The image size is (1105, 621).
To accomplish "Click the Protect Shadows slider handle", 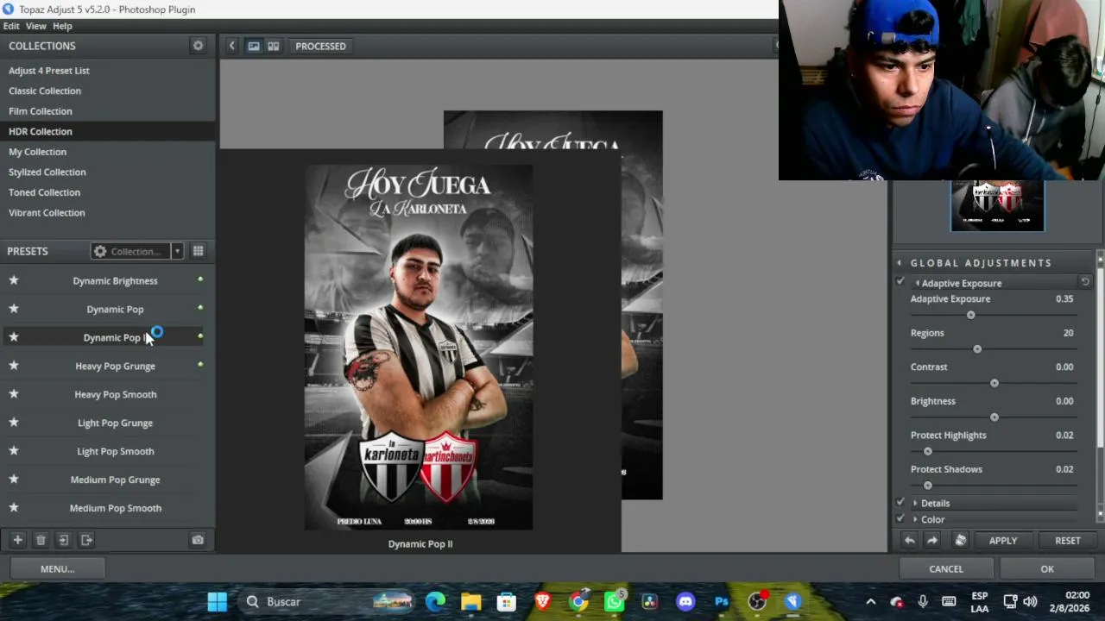I will 928,486.
